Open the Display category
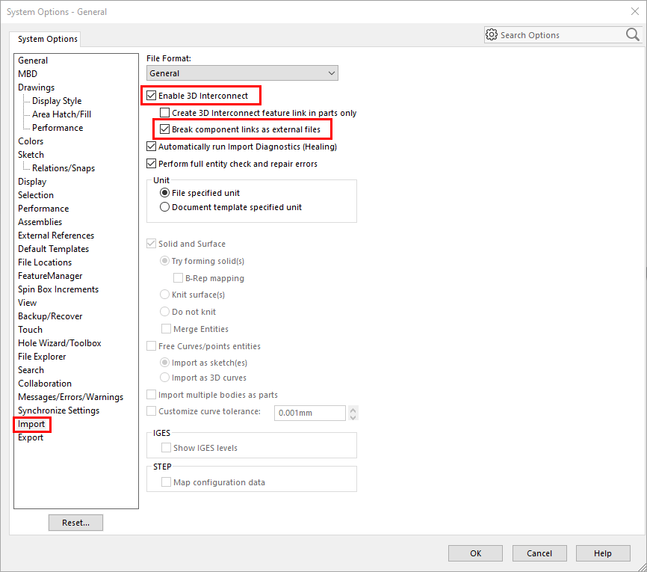The width and height of the screenshot is (647, 572). click(32, 182)
